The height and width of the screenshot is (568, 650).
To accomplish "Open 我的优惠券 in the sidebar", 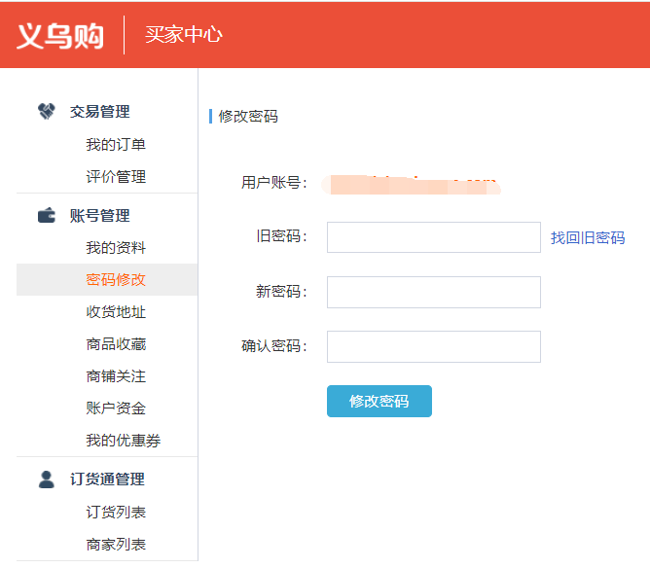I will pos(123,441).
